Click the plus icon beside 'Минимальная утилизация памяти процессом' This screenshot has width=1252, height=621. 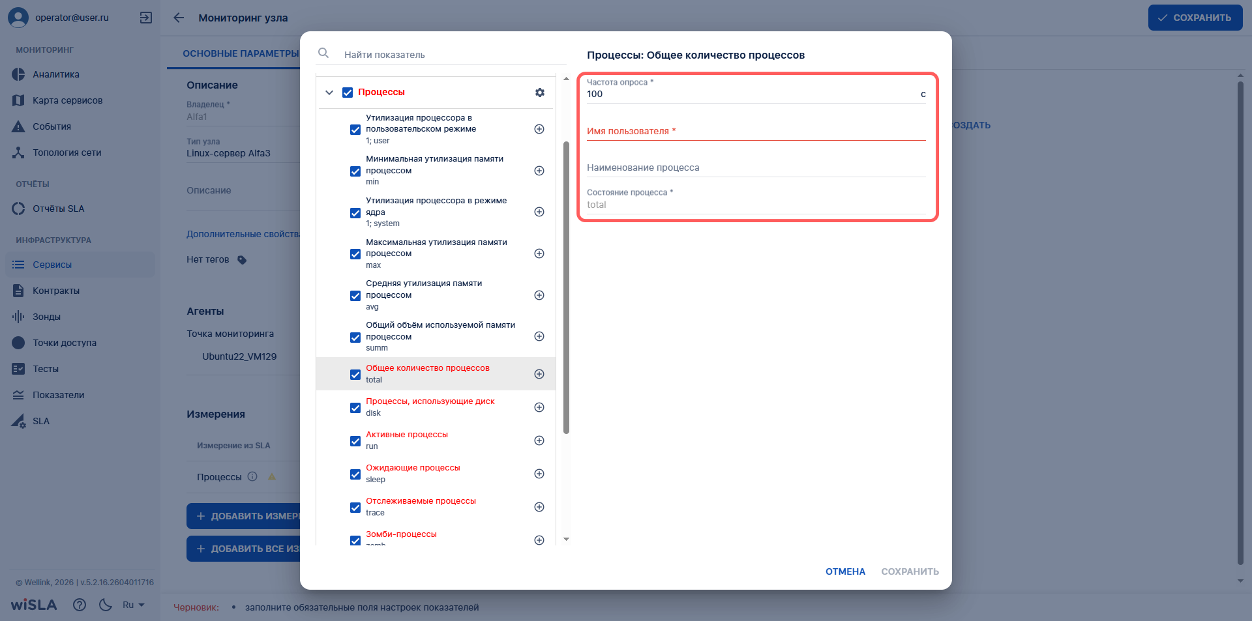(539, 171)
